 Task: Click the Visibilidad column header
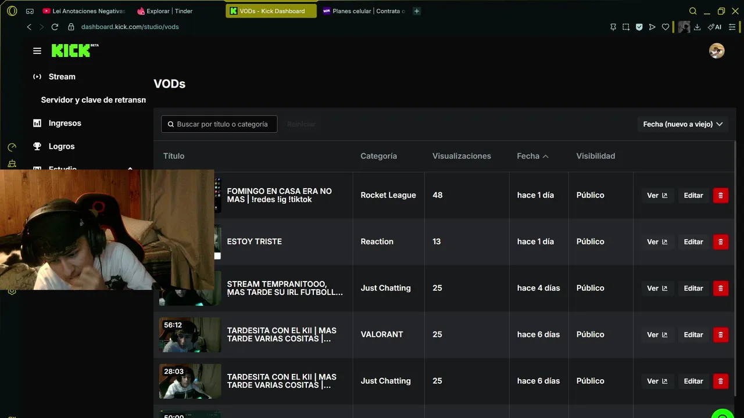595,156
